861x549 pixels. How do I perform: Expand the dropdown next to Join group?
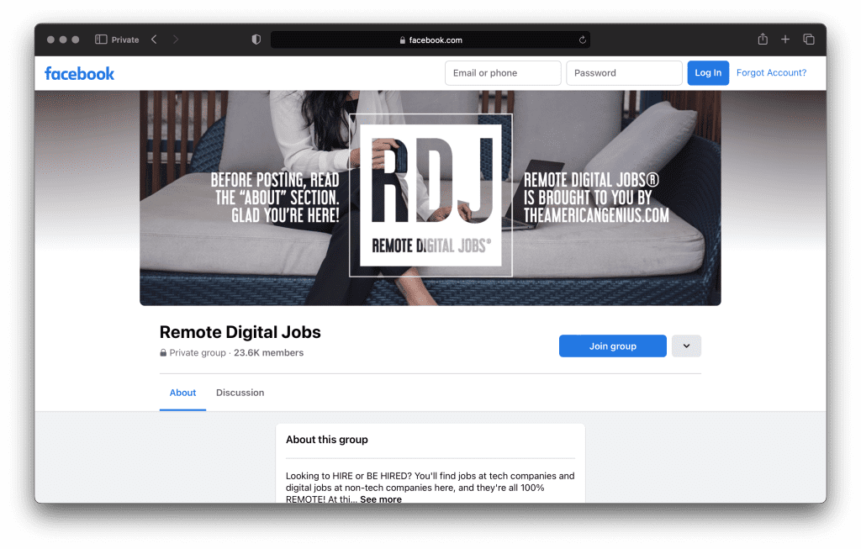tap(686, 346)
